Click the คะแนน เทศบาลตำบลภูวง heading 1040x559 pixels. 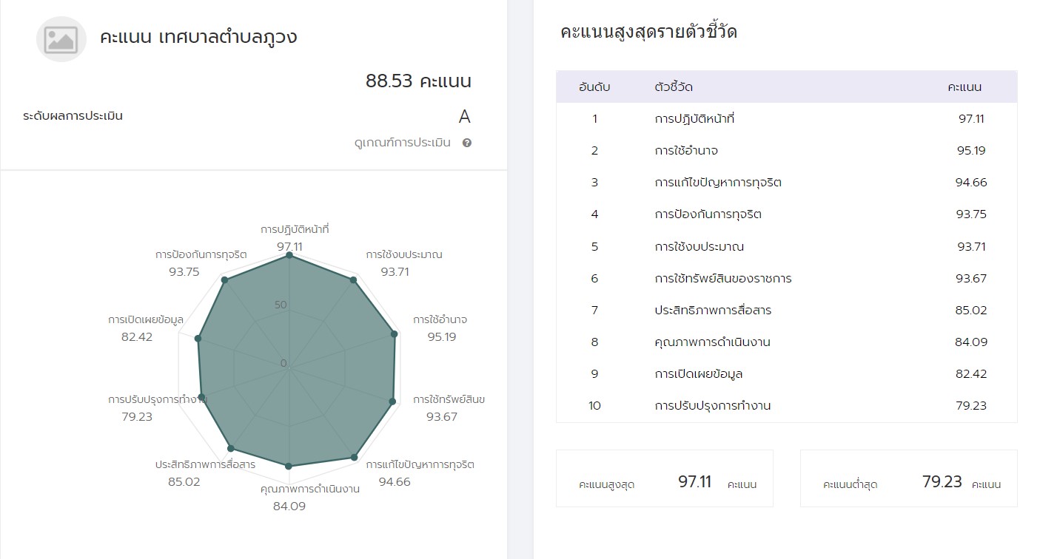tap(198, 37)
